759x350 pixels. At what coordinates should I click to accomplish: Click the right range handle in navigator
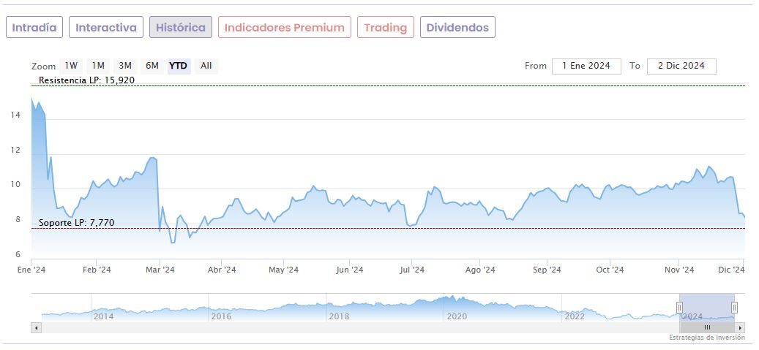point(734,308)
